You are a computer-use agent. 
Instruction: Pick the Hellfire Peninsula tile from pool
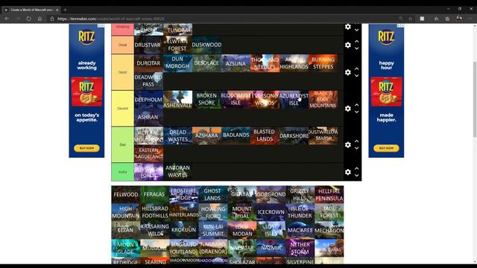click(x=329, y=194)
